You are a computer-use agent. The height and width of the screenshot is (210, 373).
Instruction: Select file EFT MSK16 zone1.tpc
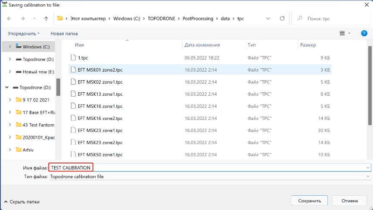[200, 106]
